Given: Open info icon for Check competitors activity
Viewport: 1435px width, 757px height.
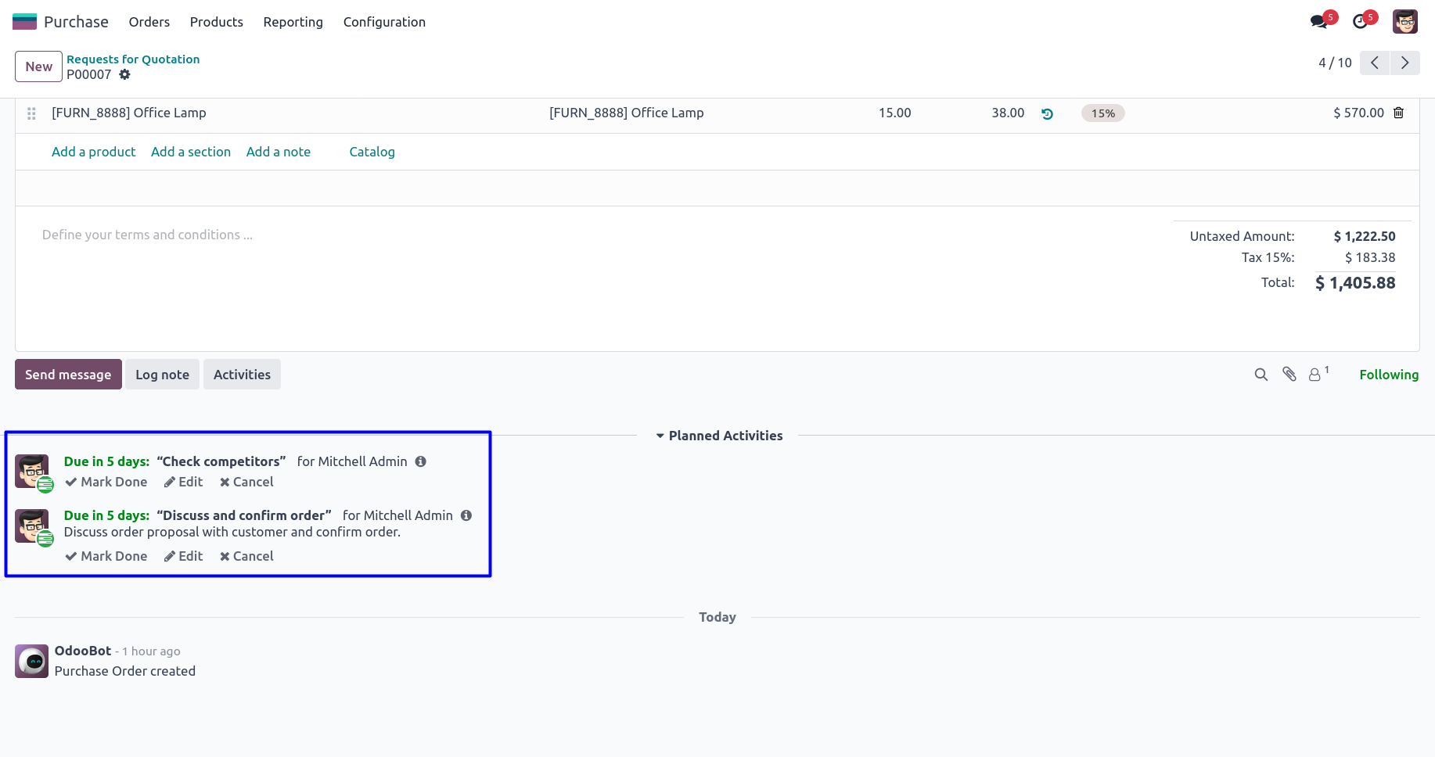Looking at the screenshot, I should click(x=421, y=461).
